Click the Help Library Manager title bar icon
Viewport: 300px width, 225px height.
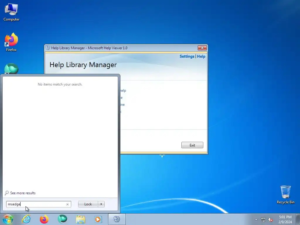point(48,48)
